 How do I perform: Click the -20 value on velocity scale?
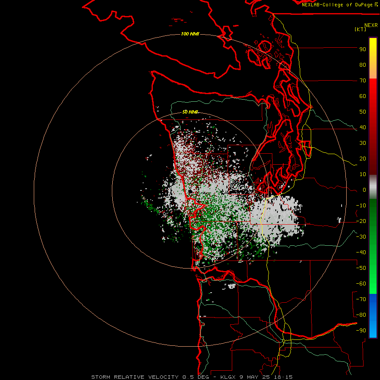pos(361,221)
